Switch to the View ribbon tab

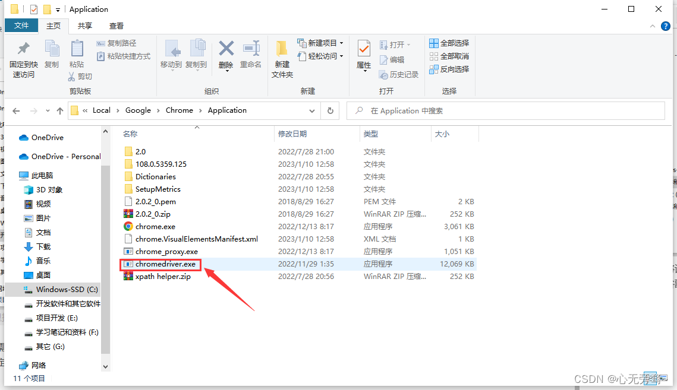(116, 26)
